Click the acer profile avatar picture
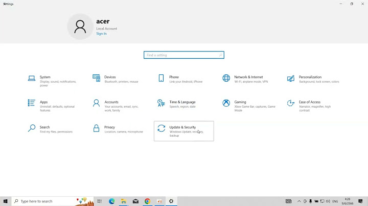368x206 pixels. tap(80, 27)
